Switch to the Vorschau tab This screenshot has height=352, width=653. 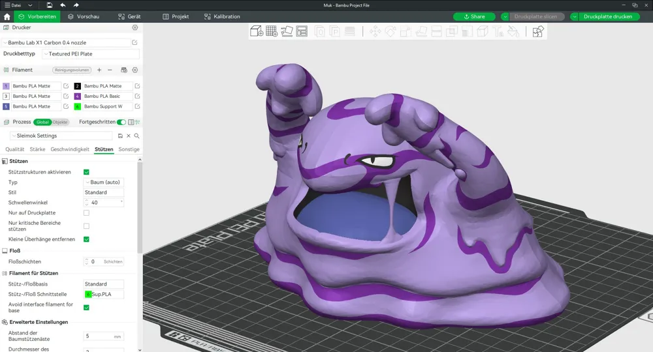tap(84, 17)
